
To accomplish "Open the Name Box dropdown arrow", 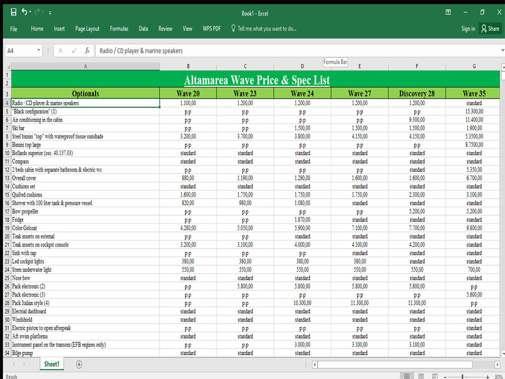I will click(x=39, y=51).
